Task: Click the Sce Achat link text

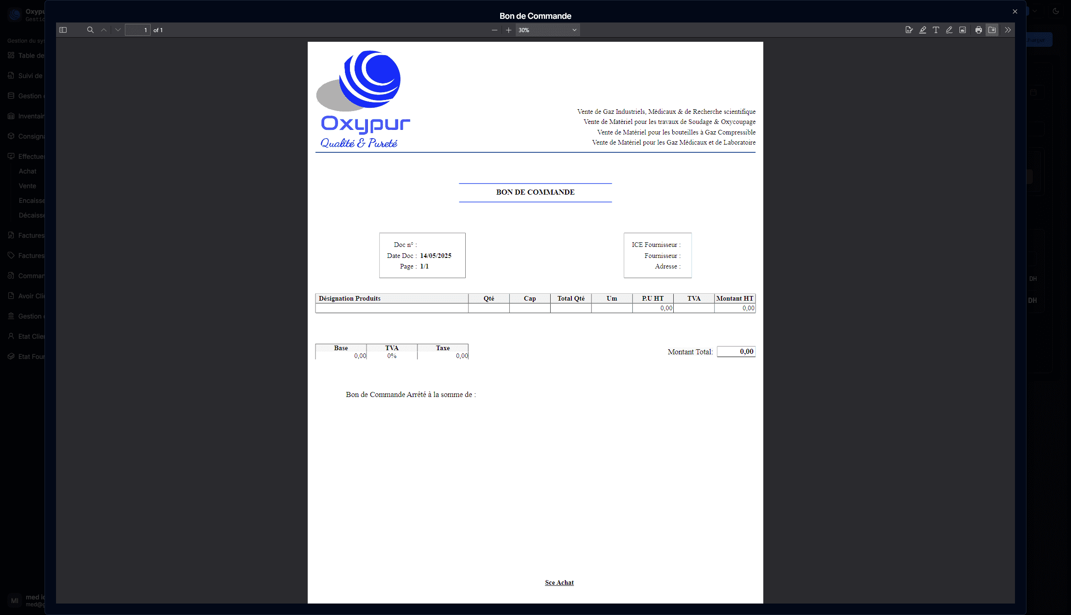Action: (559, 582)
